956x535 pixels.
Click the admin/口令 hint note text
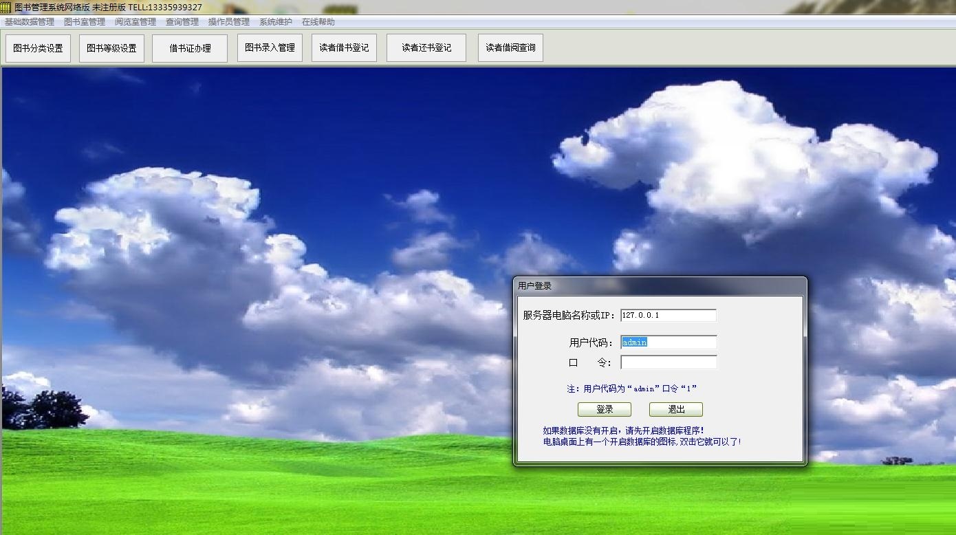(632, 389)
